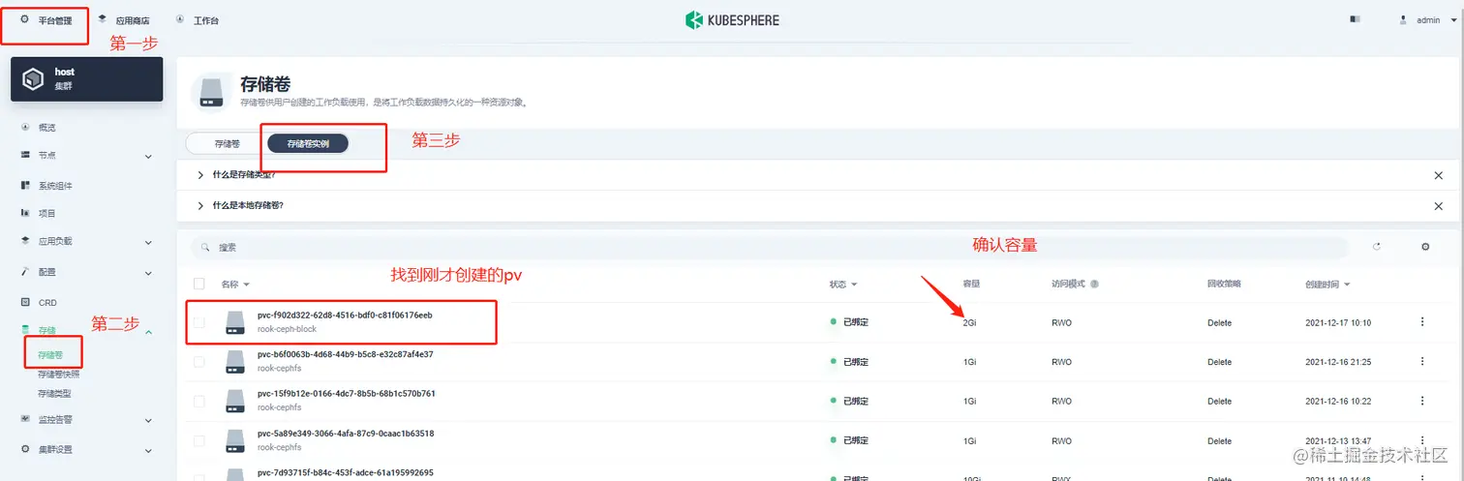Close the 什么是存储类型 help row
Viewport: 1464px width, 481px height.
pos(1438,175)
